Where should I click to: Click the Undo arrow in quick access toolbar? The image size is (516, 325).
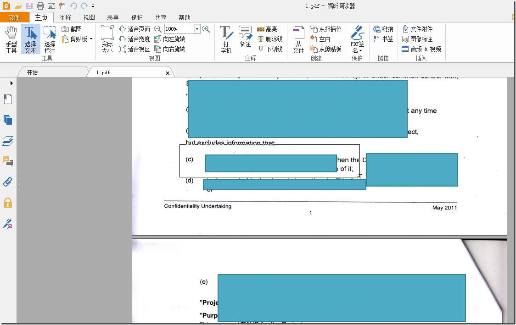73,6
